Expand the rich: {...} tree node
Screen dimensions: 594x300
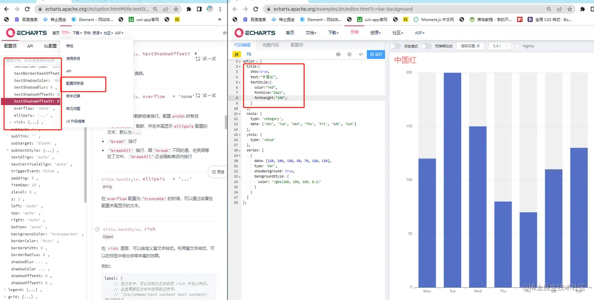[x=11, y=122]
